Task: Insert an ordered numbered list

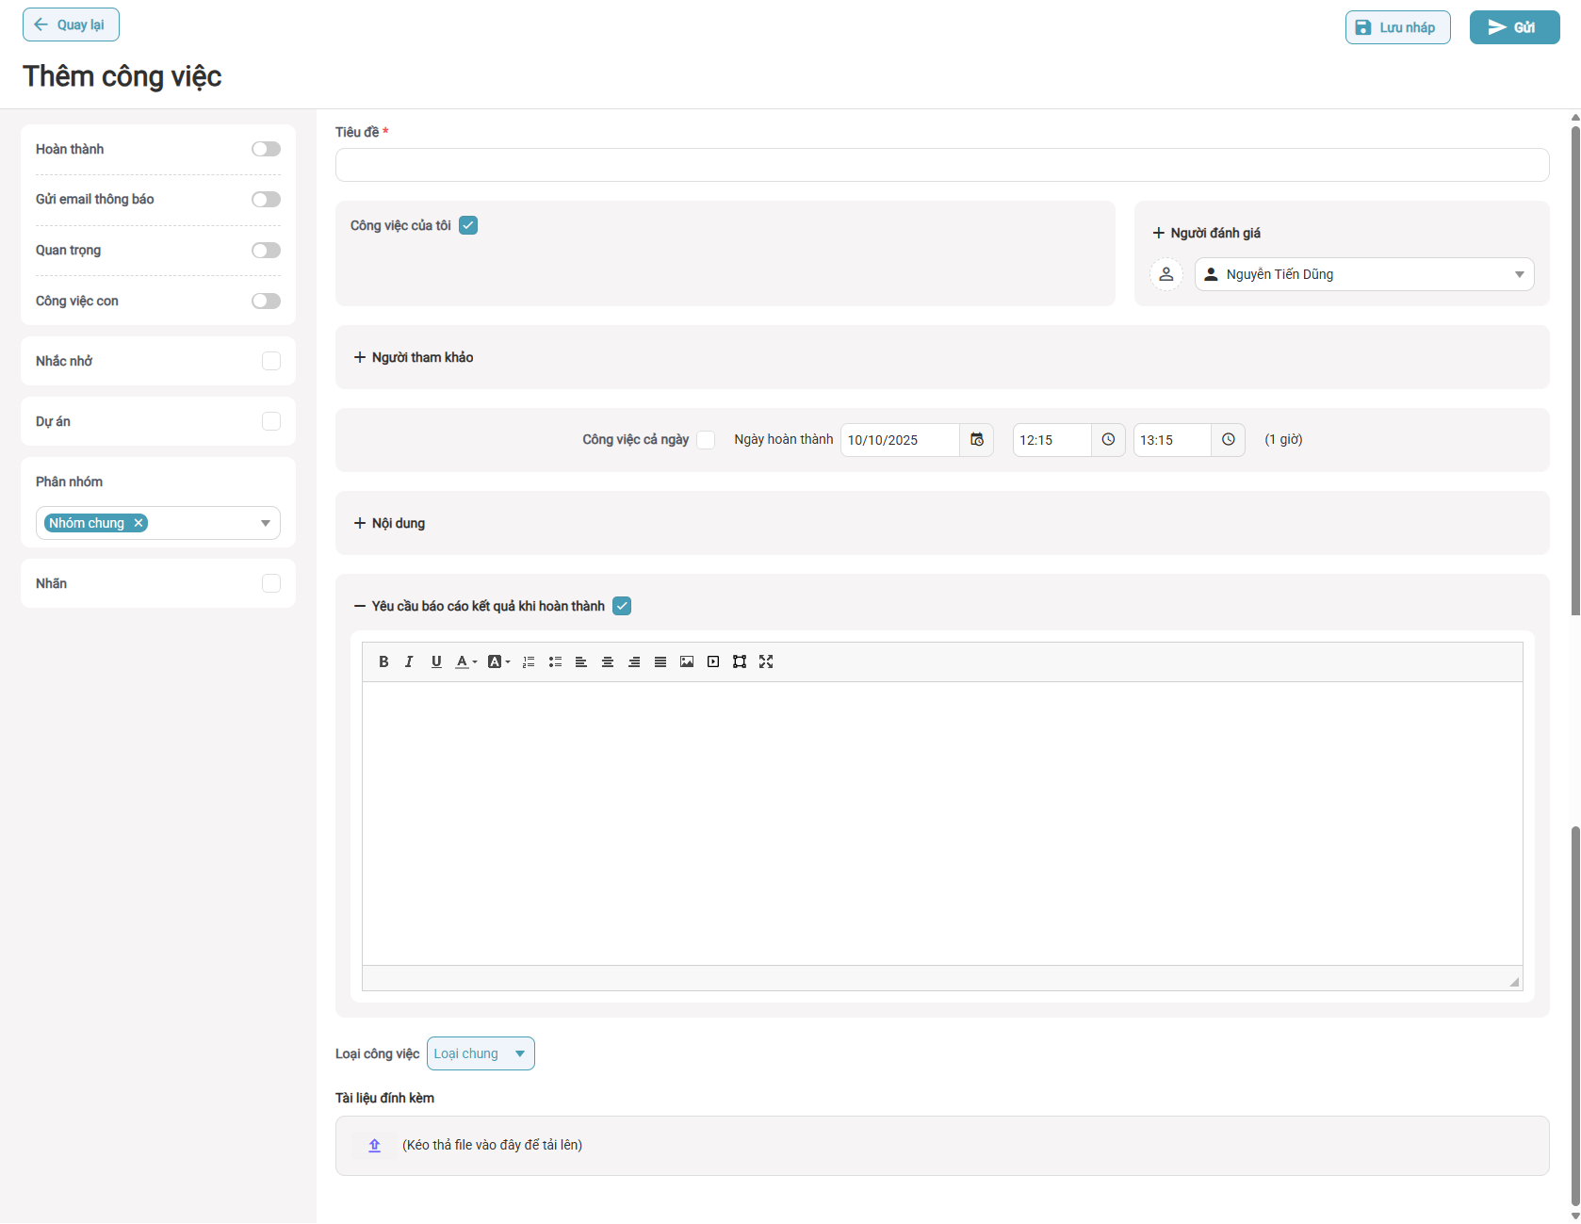Action: 529,661
